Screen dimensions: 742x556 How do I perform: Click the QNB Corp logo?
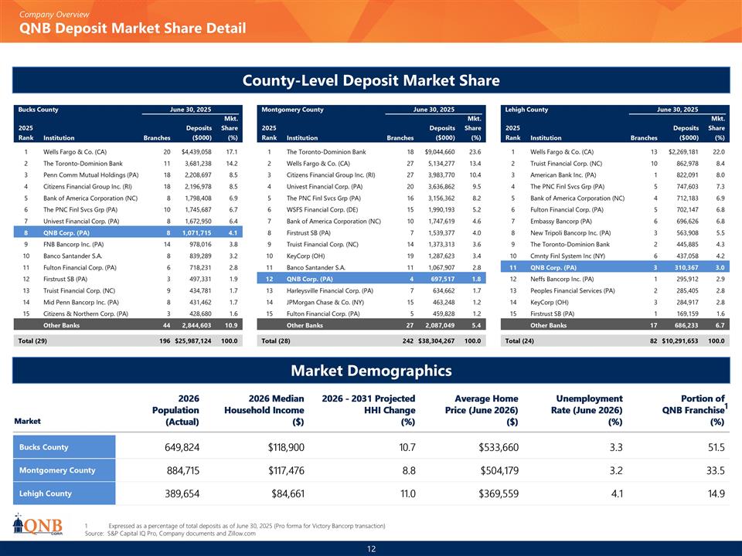coord(38,525)
